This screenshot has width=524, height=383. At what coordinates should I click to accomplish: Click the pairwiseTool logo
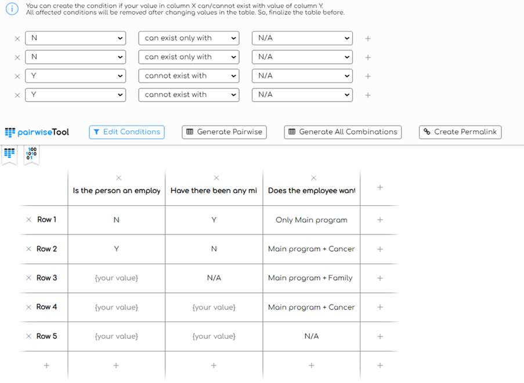(x=37, y=132)
